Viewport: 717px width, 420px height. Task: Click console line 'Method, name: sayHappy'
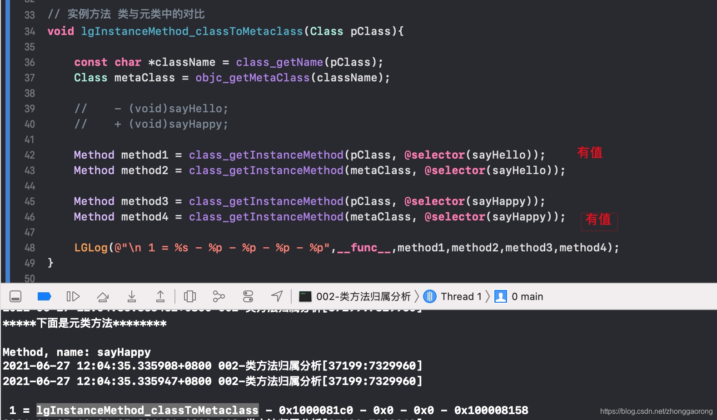(77, 352)
